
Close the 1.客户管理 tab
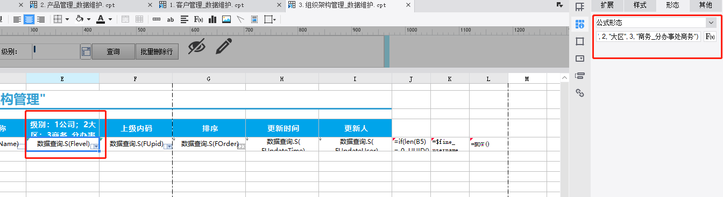point(279,5)
